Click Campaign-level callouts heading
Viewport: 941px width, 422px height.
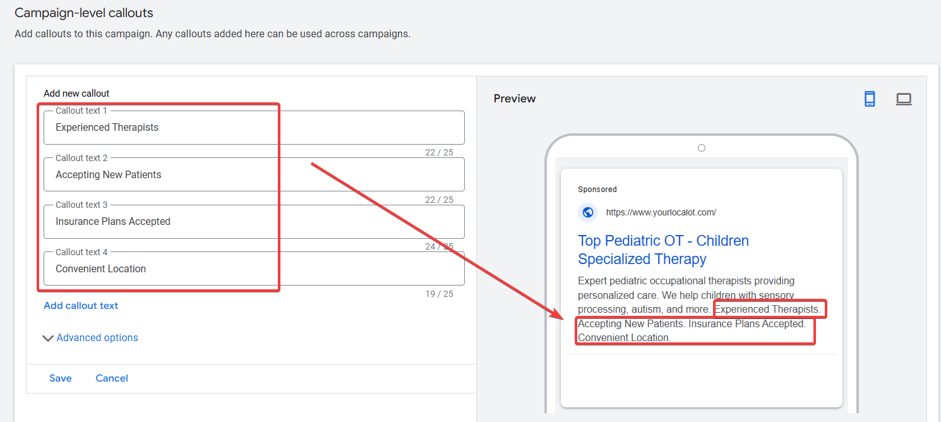pos(84,13)
